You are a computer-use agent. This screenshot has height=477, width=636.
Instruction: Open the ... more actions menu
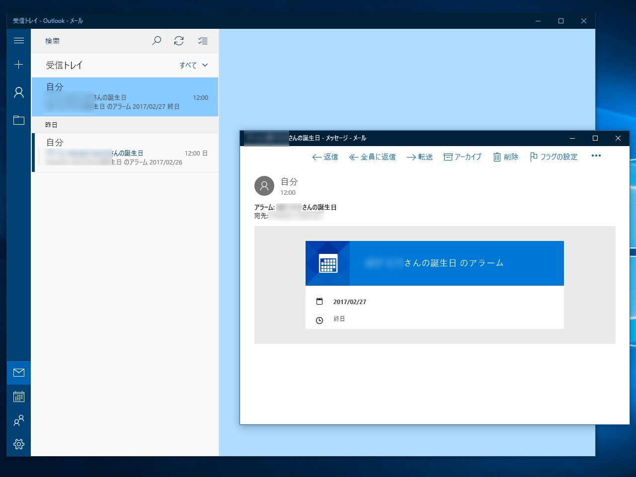(596, 156)
